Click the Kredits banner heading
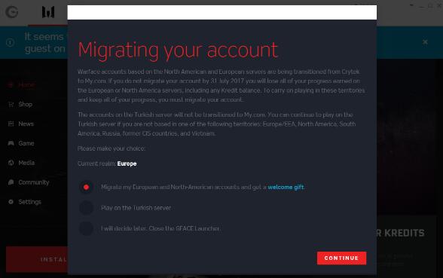 tap(401, 233)
